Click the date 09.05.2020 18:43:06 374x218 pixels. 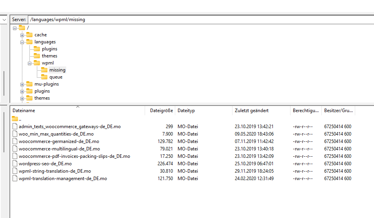pyautogui.click(x=254, y=134)
